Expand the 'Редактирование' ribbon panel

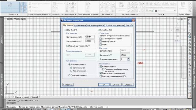130,14
